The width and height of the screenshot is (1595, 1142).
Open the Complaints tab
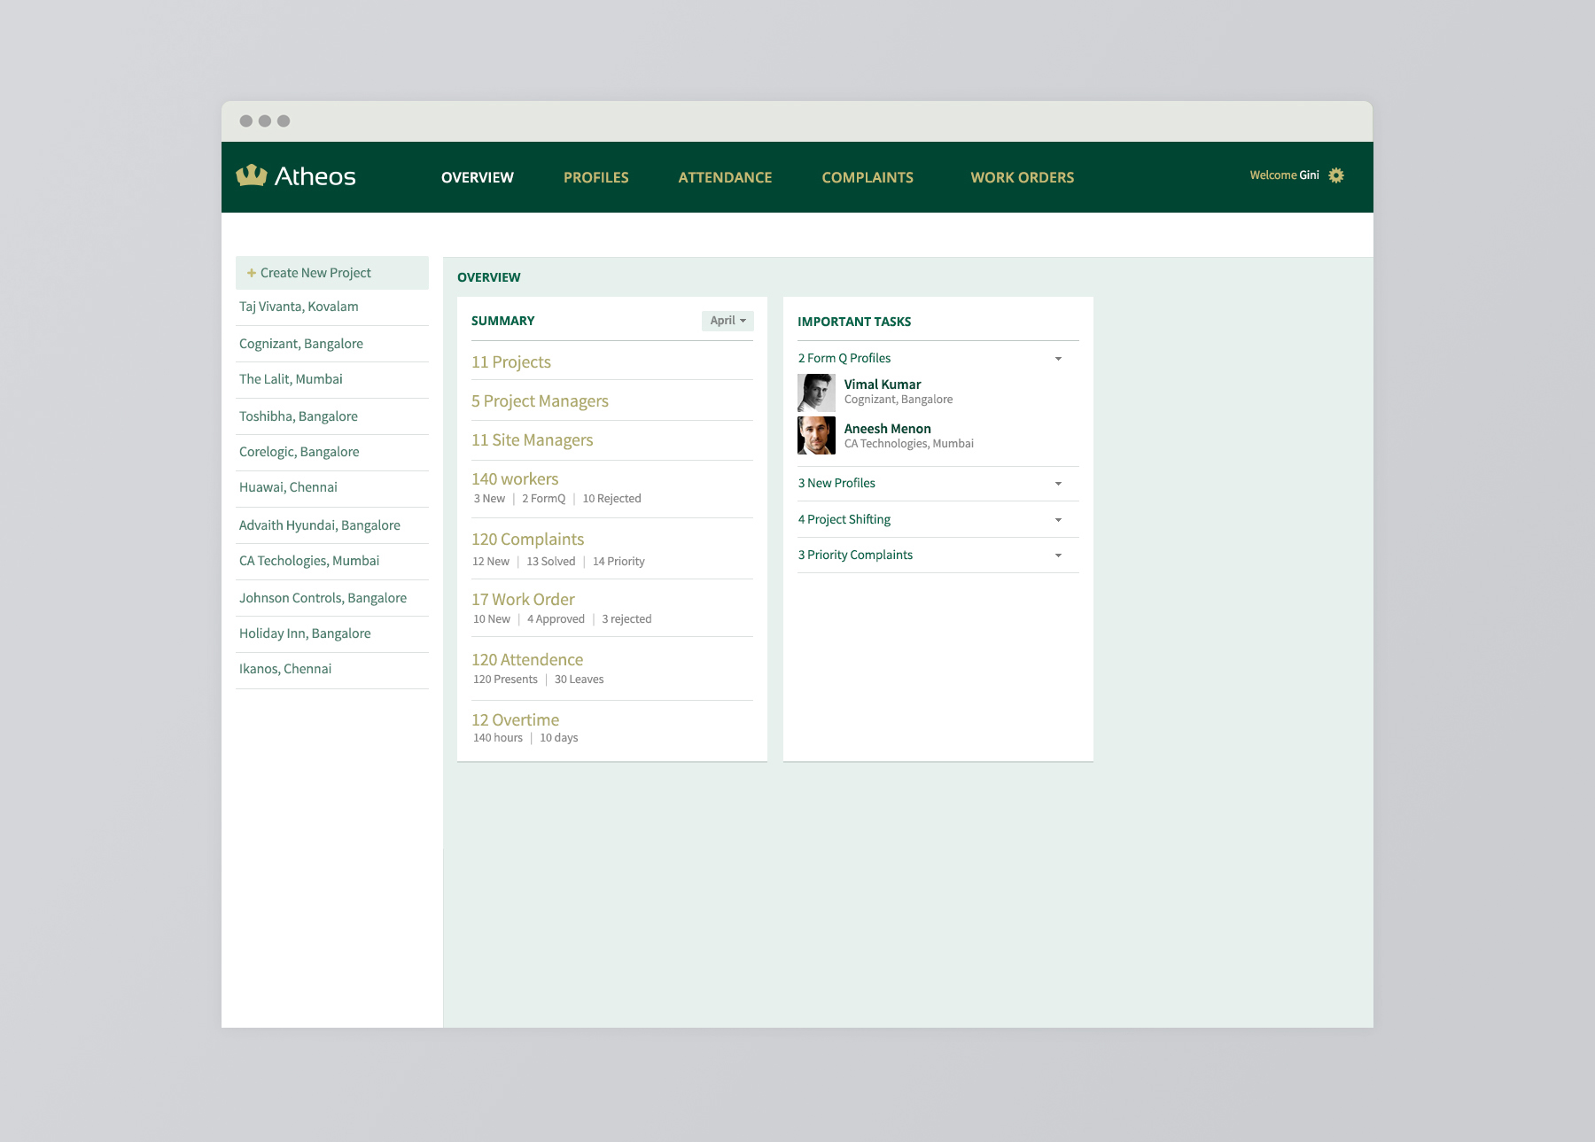pos(867,177)
